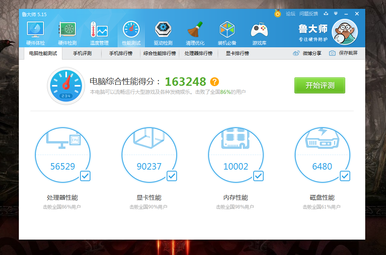386x255 pixels.
Task: Click 击败全国61%用户 text
Action: pyautogui.click(x=321, y=207)
